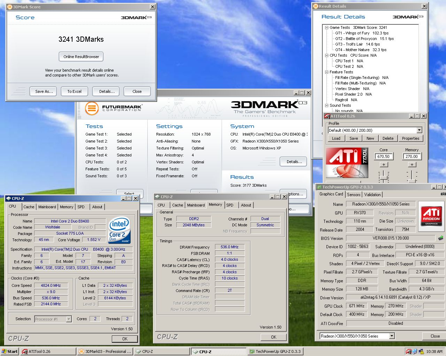Open the SPD tab in CPU-Z Memory window
Image resolution: width=446 pixels, height=356 pixels.
[230, 205]
